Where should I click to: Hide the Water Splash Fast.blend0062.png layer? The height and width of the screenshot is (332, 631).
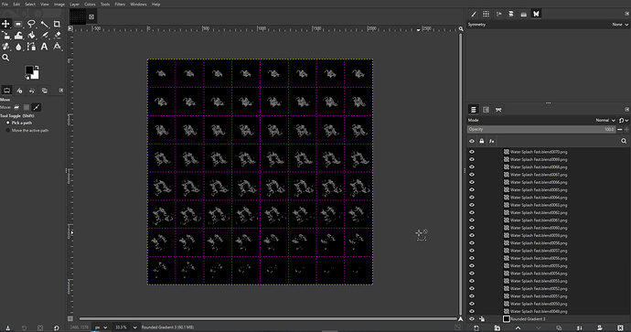pos(472,212)
